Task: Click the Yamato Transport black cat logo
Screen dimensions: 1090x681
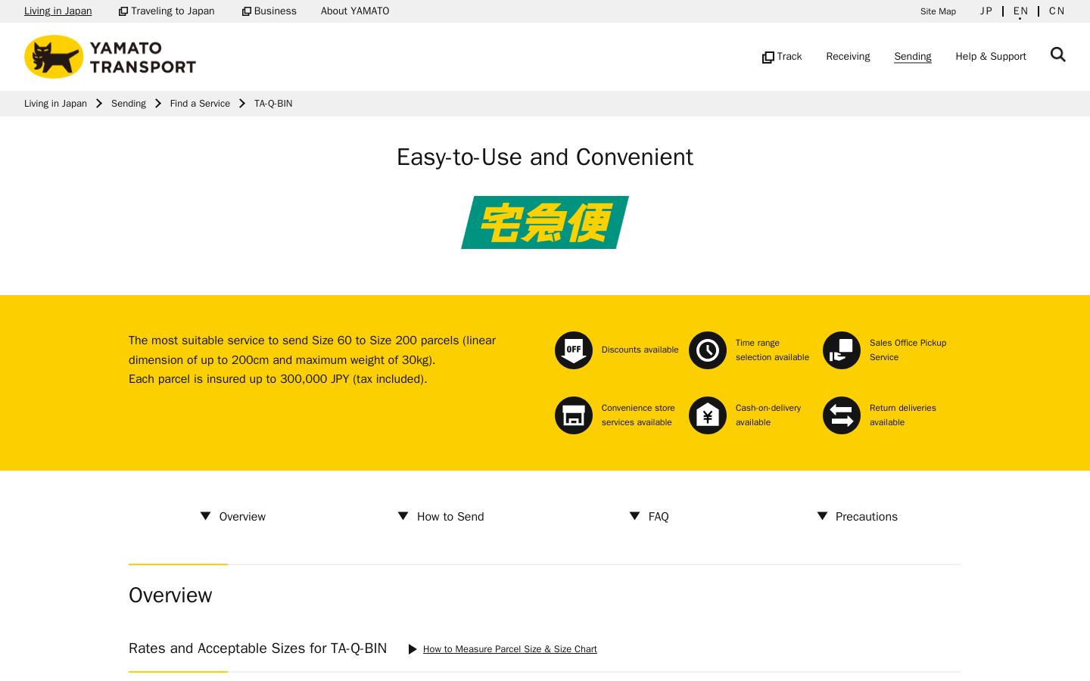Action: [110, 57]
